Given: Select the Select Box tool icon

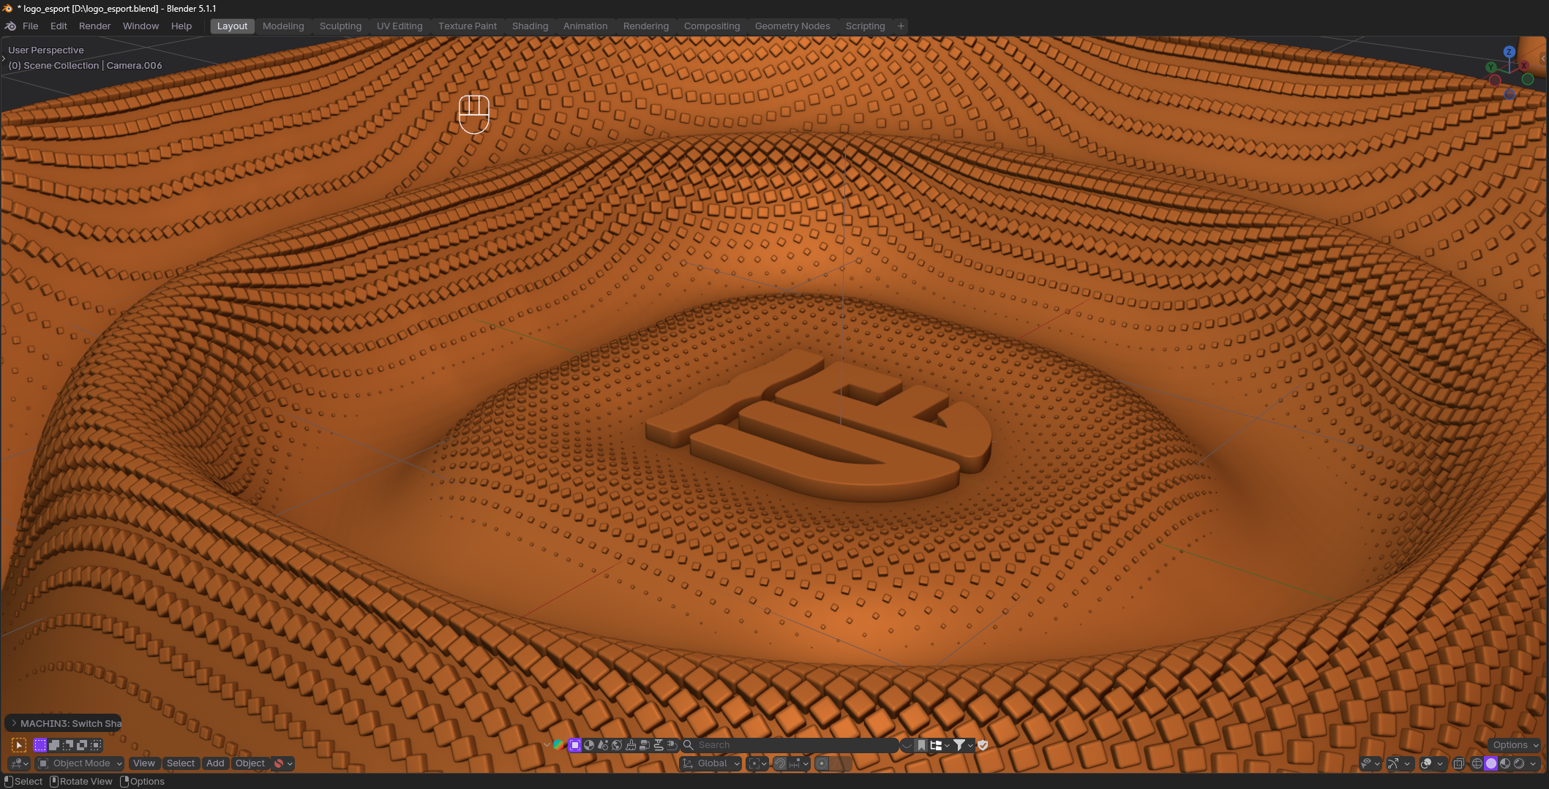Looking at the screenshot, I should click(19, 745).
